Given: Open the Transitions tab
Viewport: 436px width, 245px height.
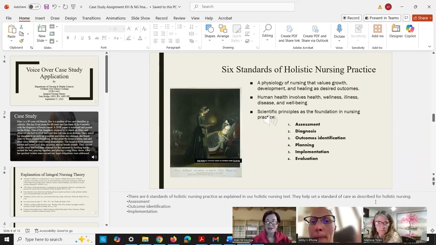Looking at the screenshot, I should pos(91,18).
